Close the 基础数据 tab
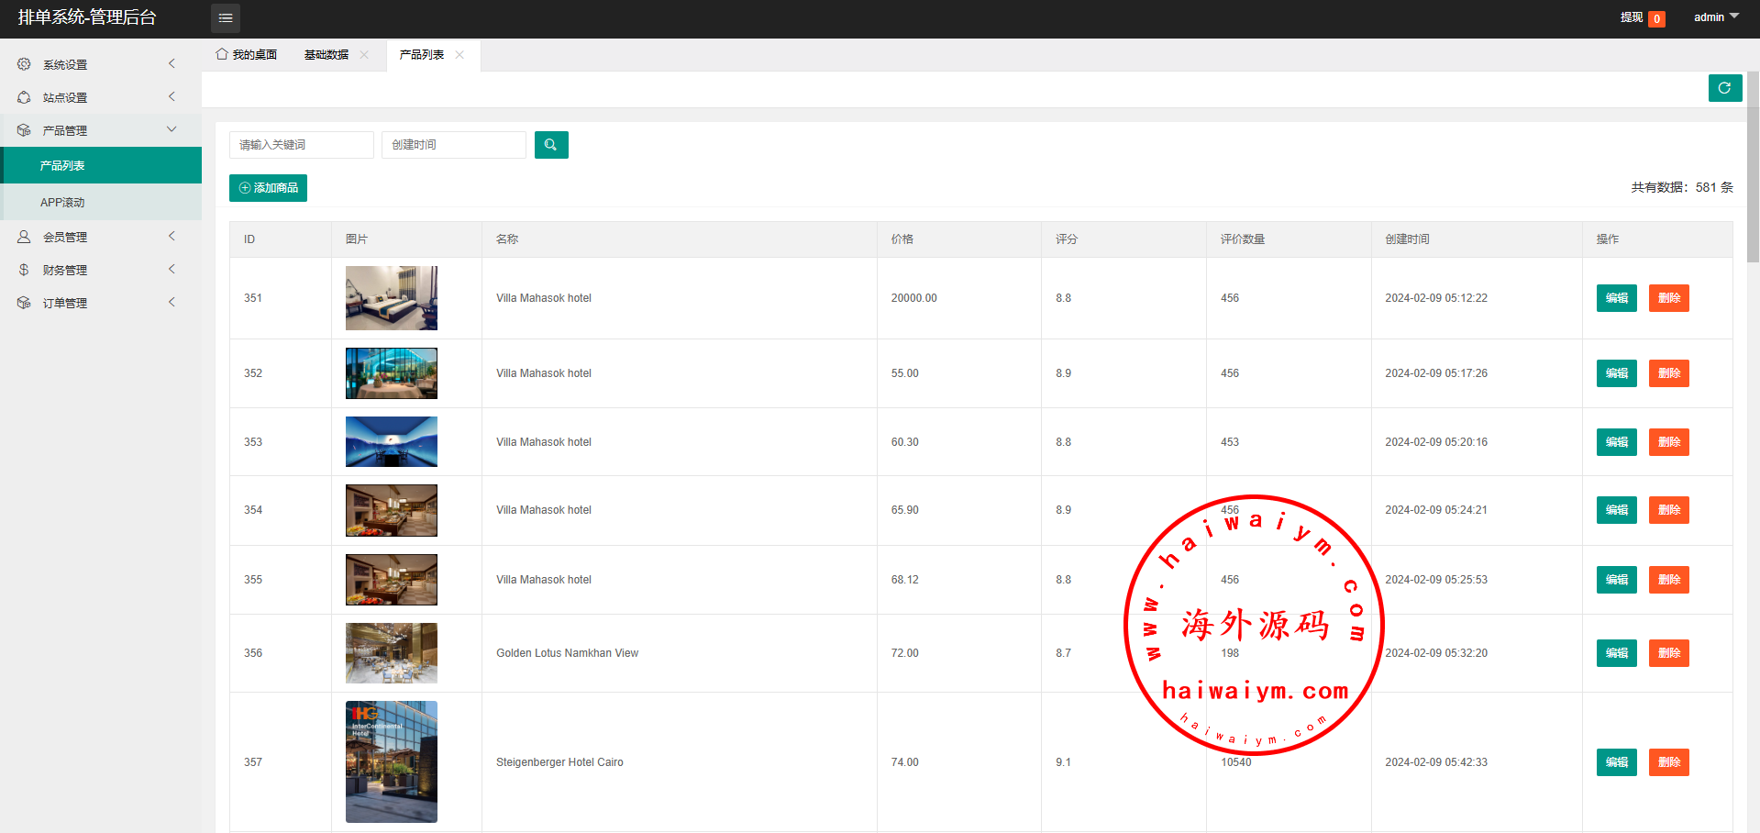 coord(364,55)
